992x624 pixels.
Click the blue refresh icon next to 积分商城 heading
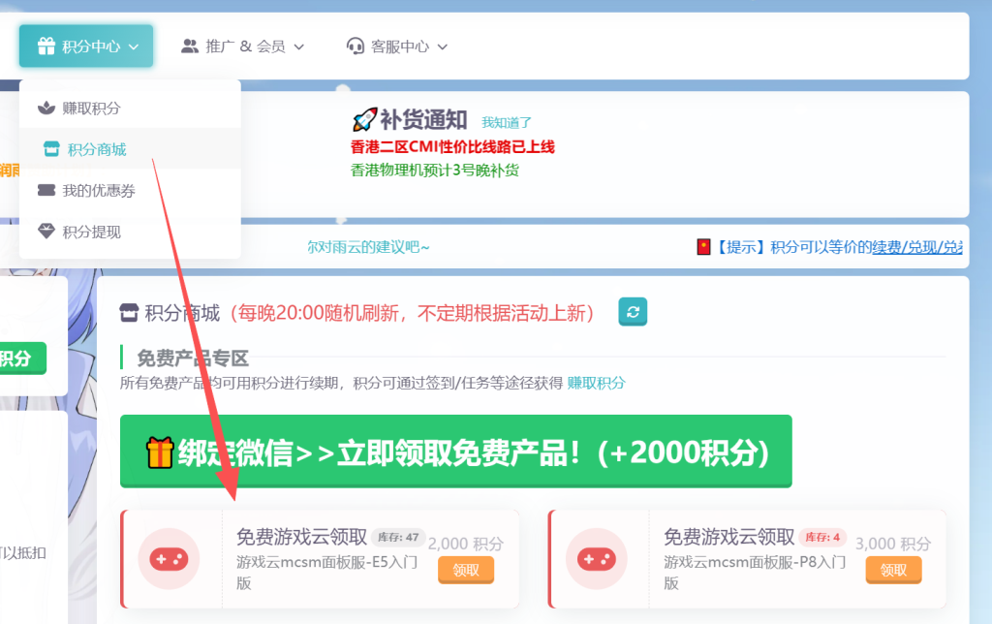tap(633, 312)
